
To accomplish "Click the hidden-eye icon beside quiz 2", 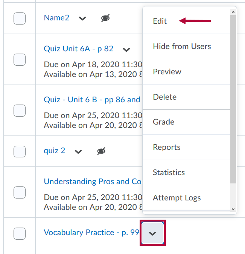I will [x=101, y=151].
